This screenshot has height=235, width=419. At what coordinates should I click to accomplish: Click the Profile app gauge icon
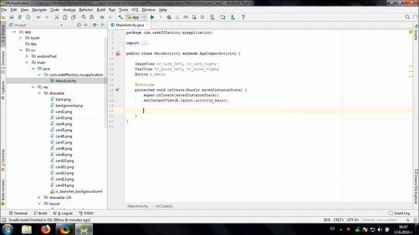[186, 18]
